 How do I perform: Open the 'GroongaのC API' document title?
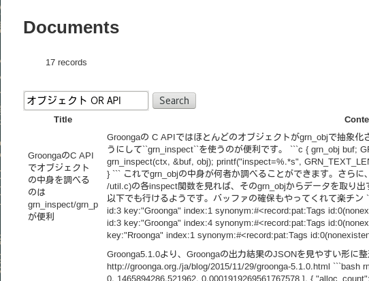(x=63, y=186)
